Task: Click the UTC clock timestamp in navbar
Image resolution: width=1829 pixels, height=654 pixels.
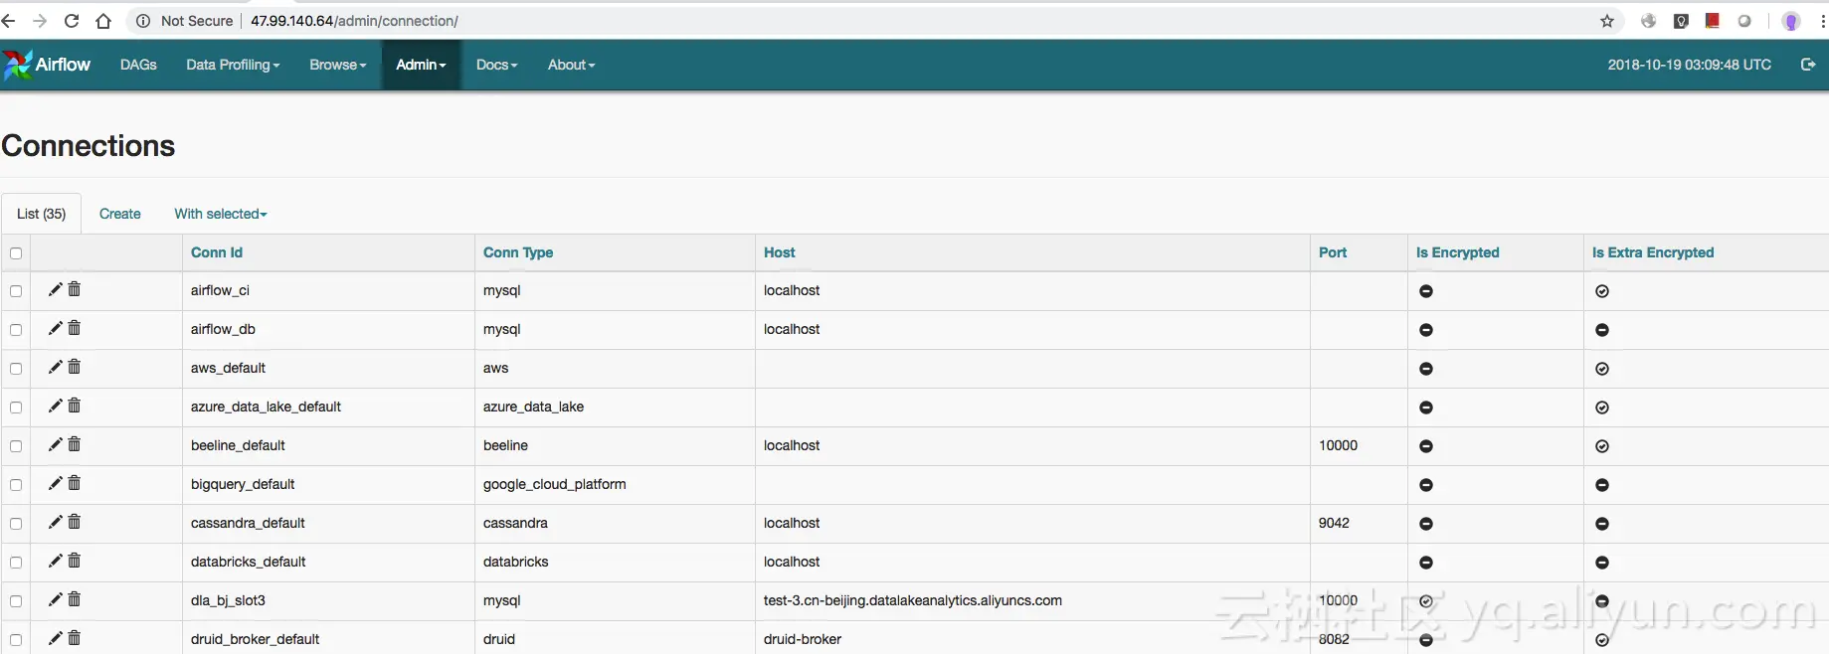Action: pos(1689,65)
